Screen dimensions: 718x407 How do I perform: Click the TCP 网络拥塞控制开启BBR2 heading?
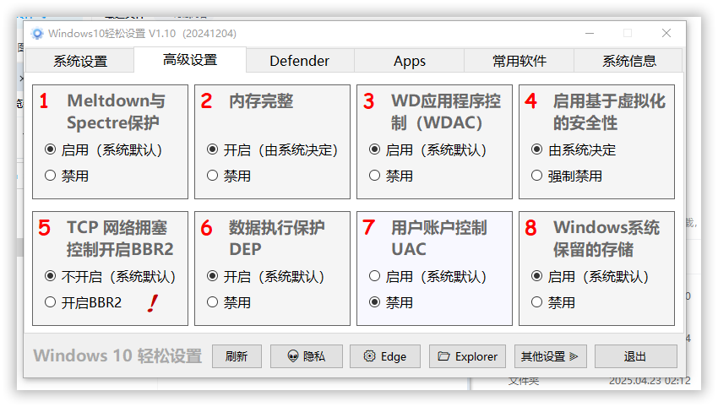[x=120, y=238]
